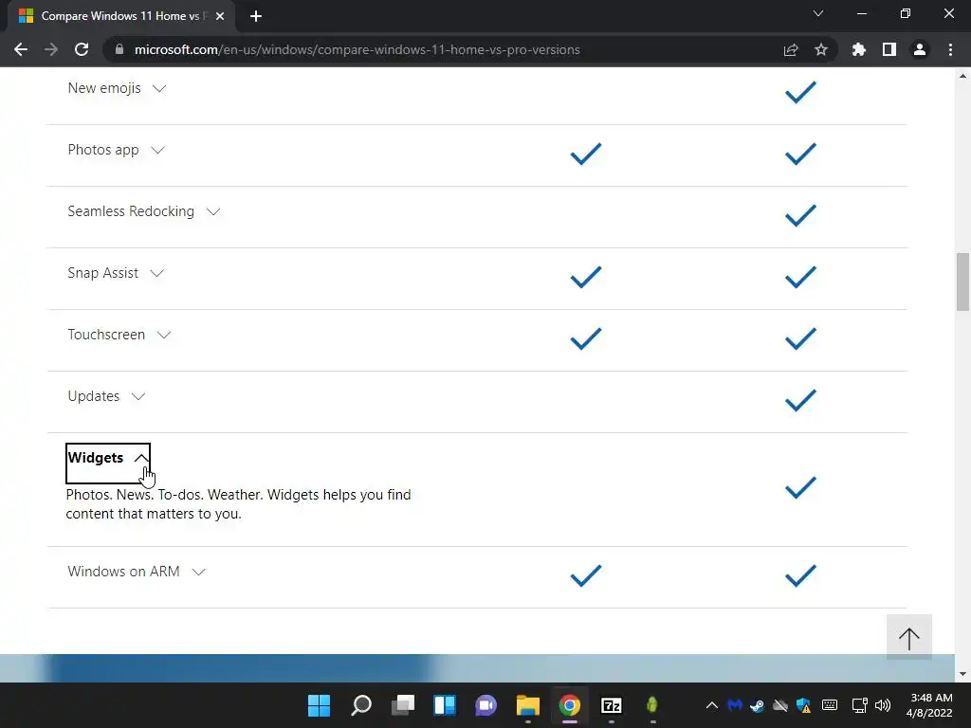Click the Snap Assist label text
The width and height of the screenshot is (971, 728).
[x=102, y=273]
